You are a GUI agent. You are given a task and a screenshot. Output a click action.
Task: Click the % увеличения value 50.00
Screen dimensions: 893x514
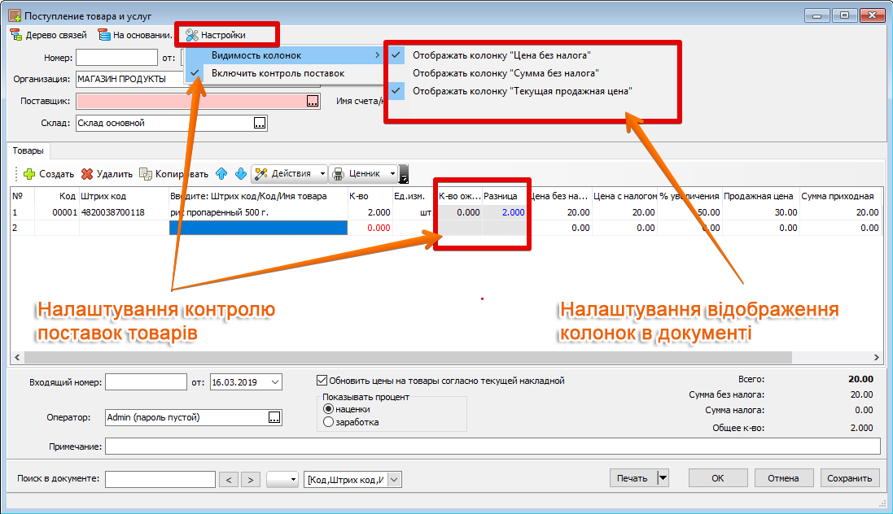tap(689, 212)
